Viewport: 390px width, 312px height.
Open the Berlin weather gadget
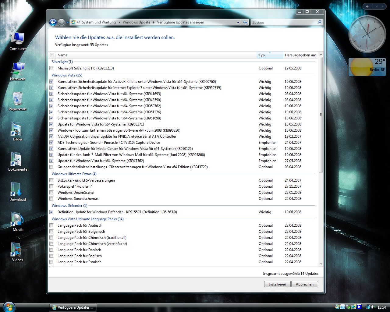367,67
